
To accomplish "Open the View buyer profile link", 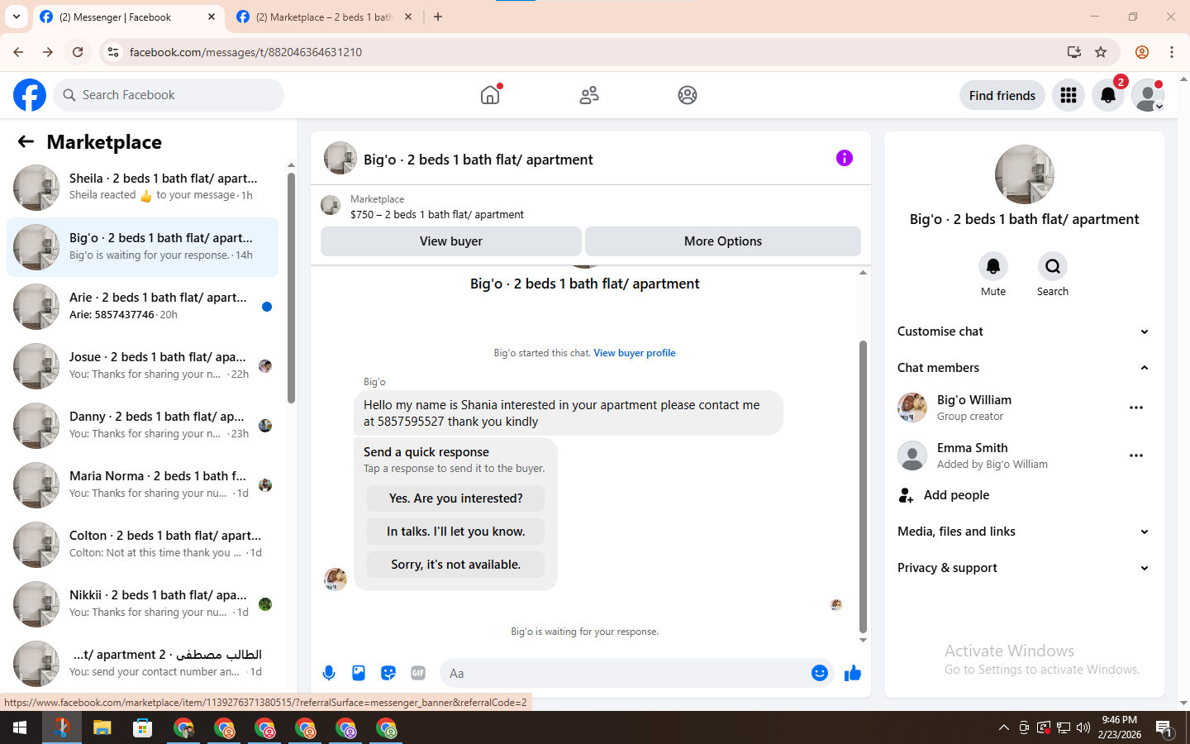I will point(635,353).
